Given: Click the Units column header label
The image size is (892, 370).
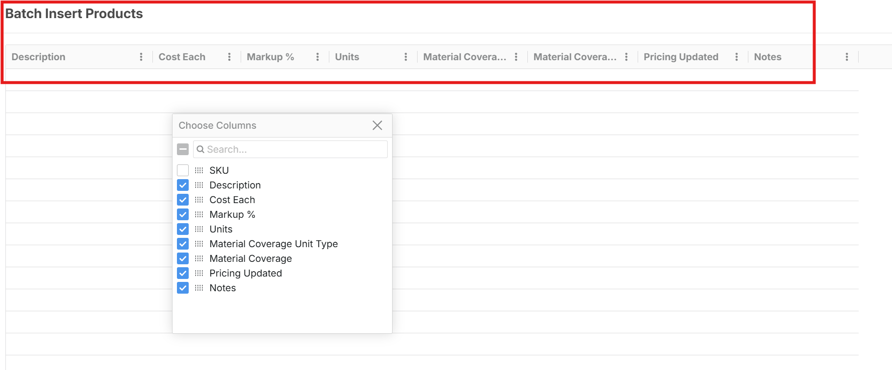Looking at the screenshot, I should point(347,57).
